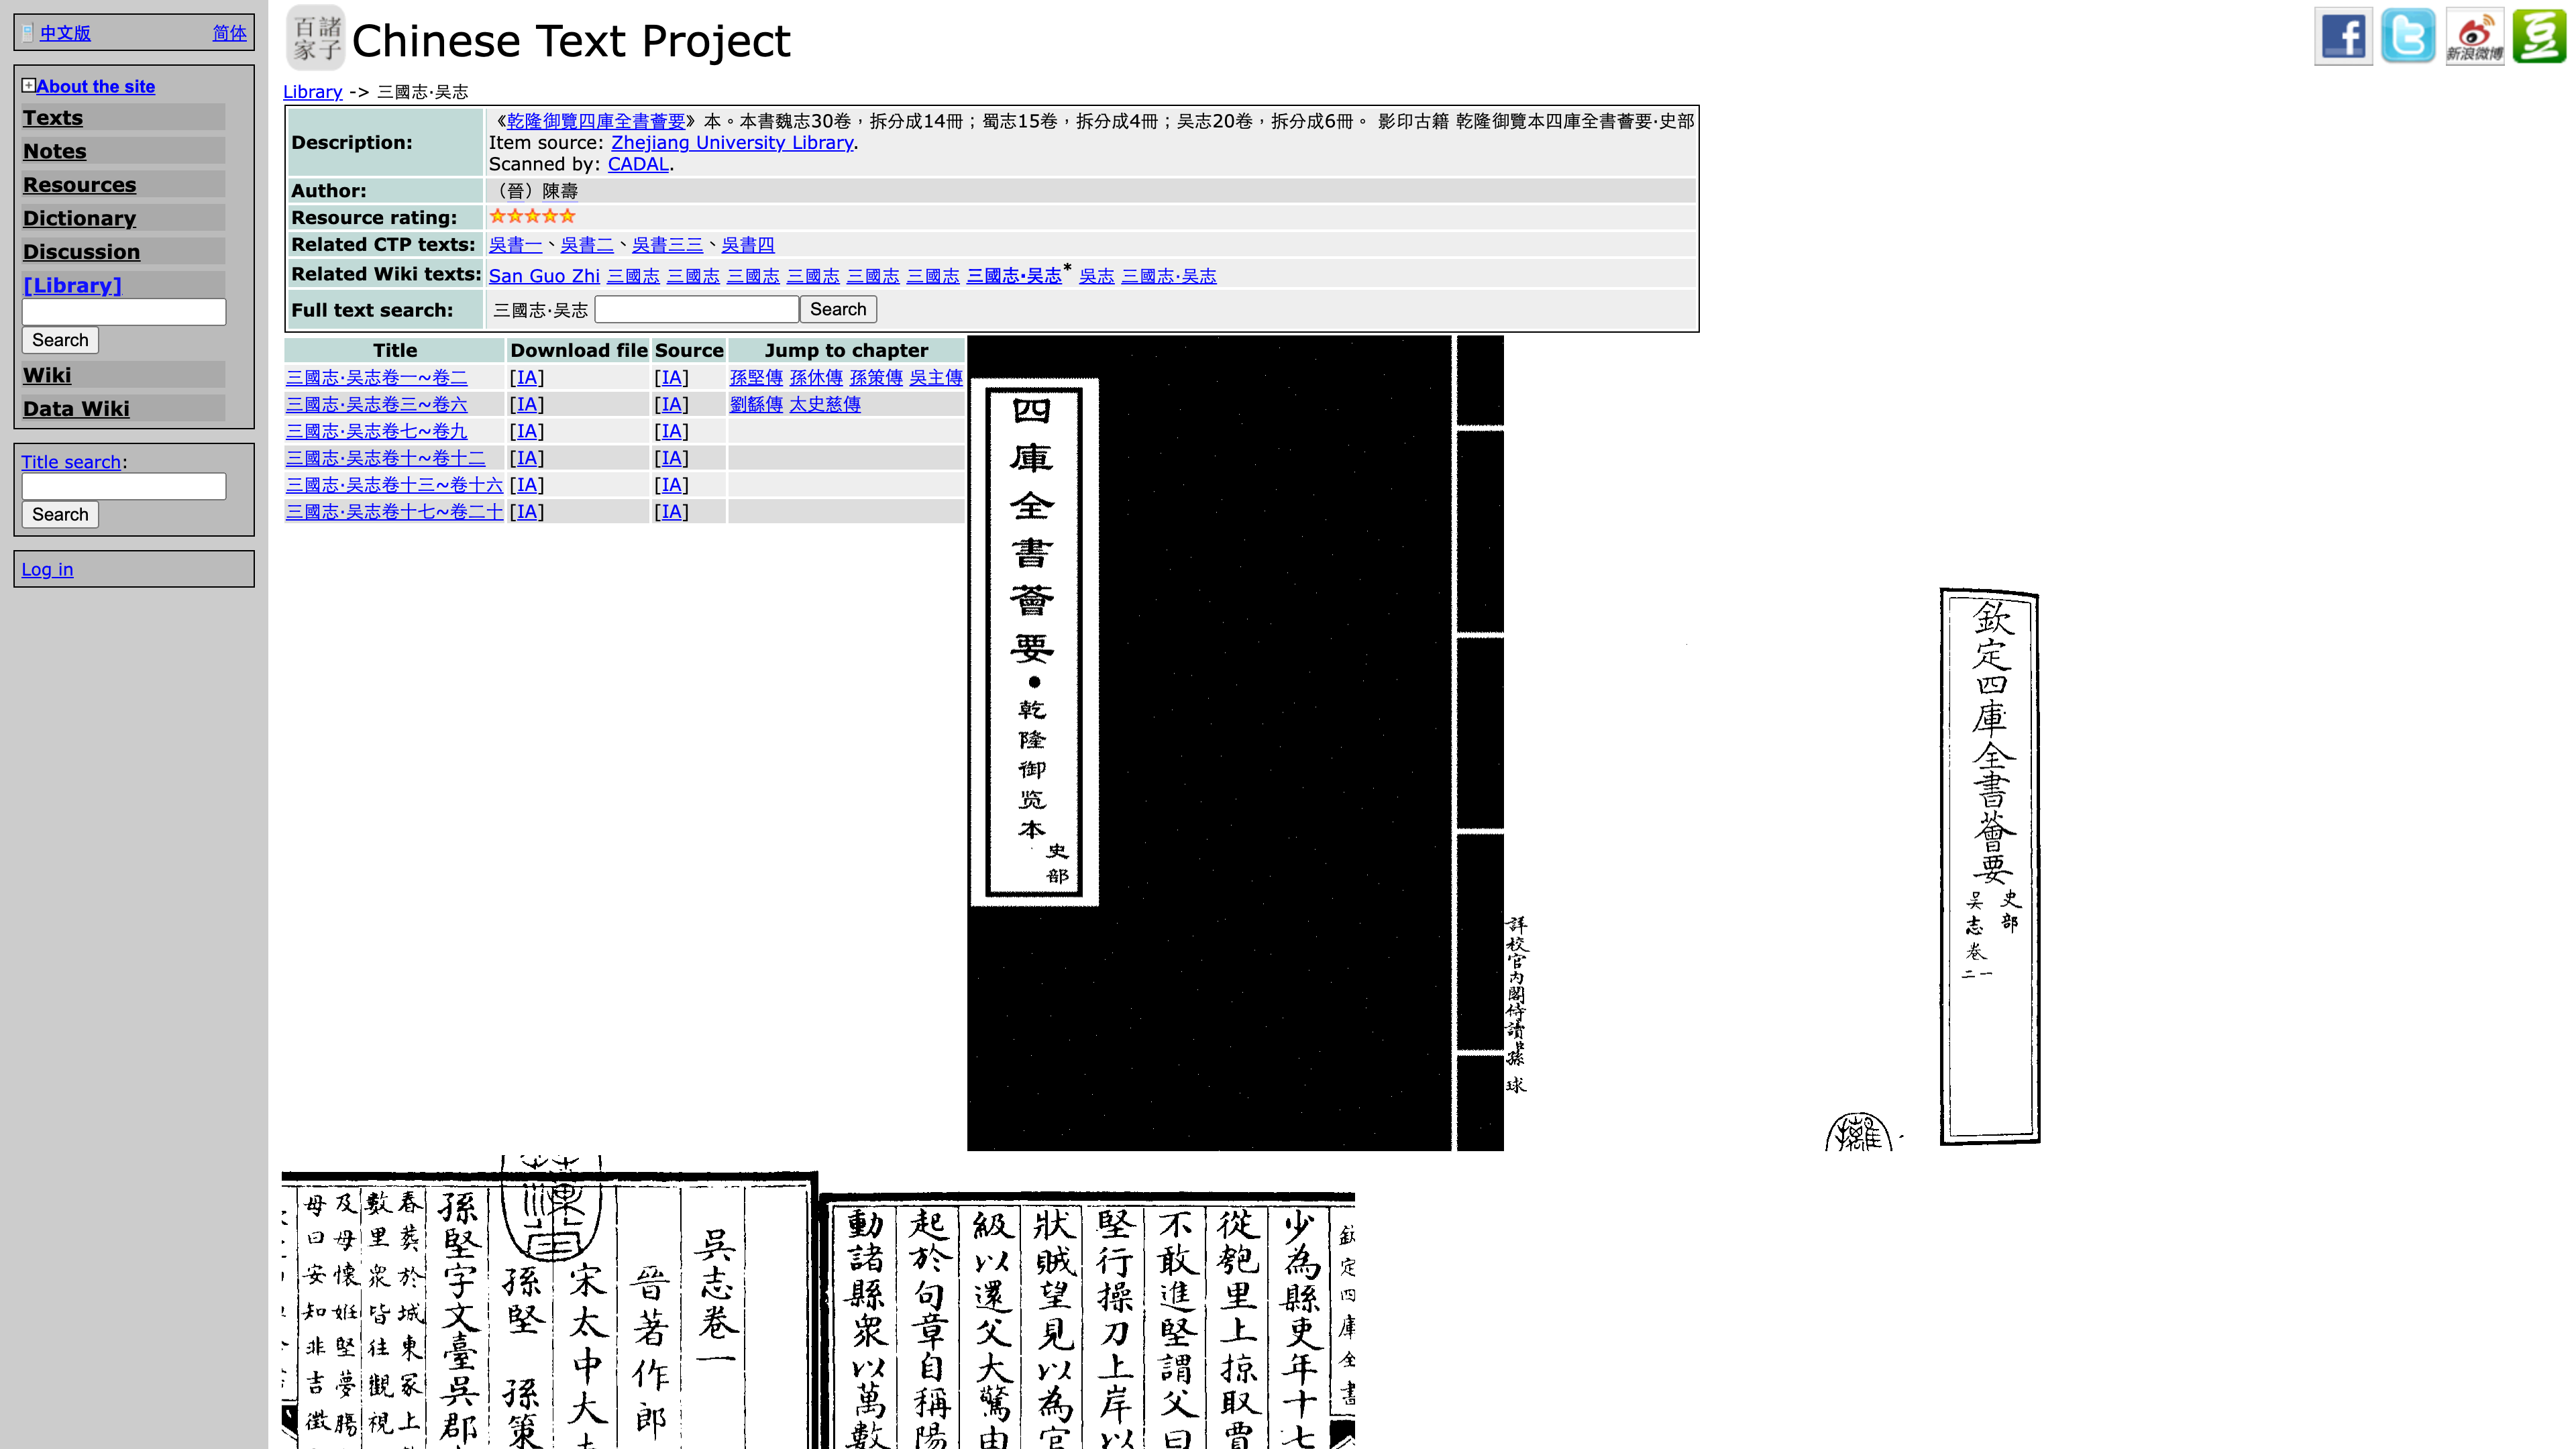Jump to chapter 太史慈傳
2576x1449 pixels.
(825, 404)
